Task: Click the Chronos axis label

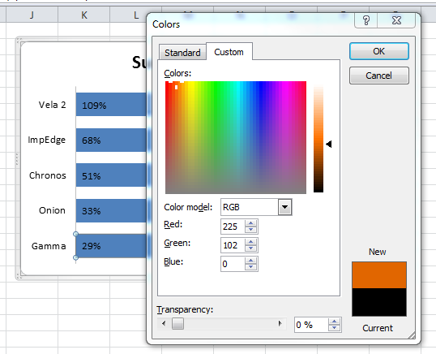Action: pos(48,175)
